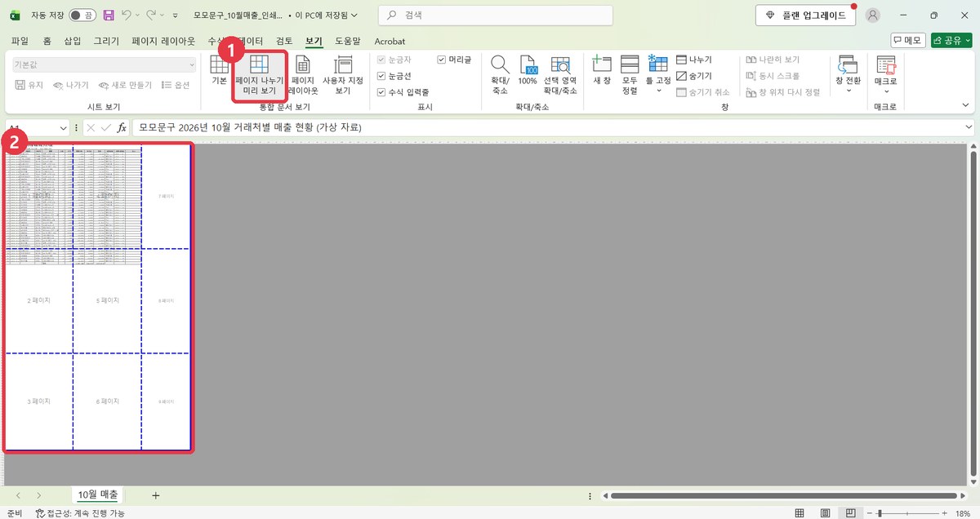Screen dimensions: 980x519
Task: Open 사용자 지정 보기 custom views
Action: point(343,76)
